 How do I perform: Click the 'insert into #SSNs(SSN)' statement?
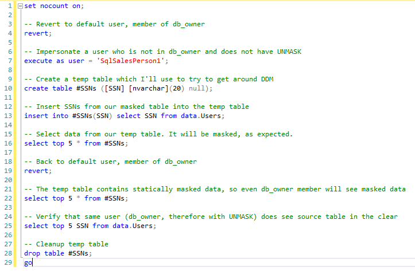click(68, 116)
